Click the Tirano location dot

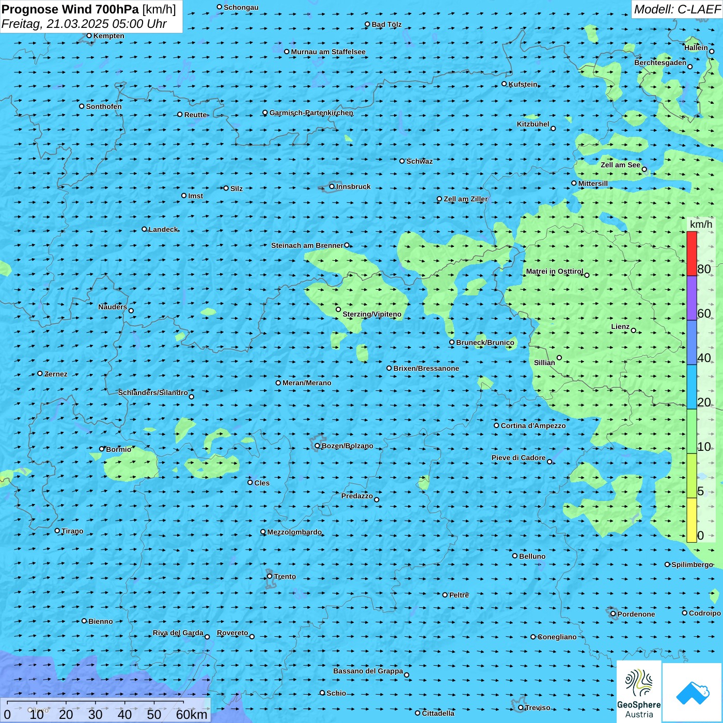pos(57,530)
